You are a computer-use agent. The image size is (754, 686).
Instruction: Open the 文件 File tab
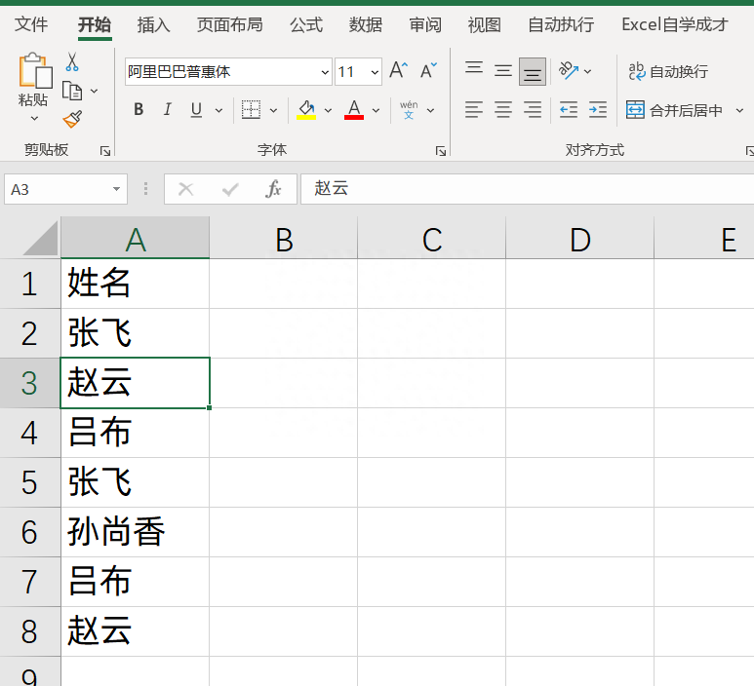click(31, 24)
